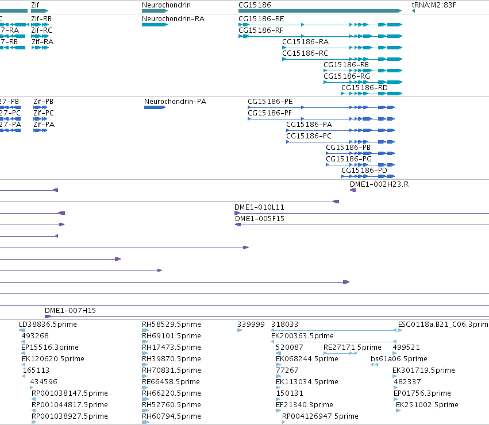Click EST RP001038147.5prime
The height and width of the screenshot is (425, 489).
click(70, 393)
